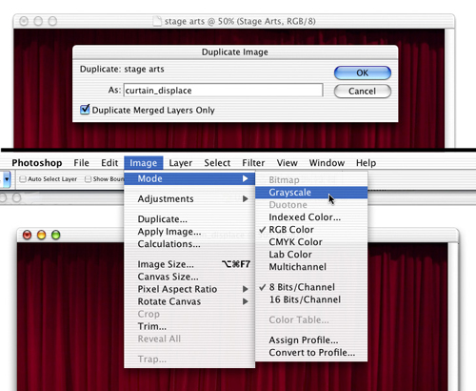
Task: Choose Image Size... menu item
Action: point(189,264)
